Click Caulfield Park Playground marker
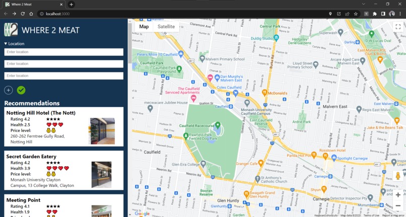Screen dimensions: 406x217 (179, 69)
